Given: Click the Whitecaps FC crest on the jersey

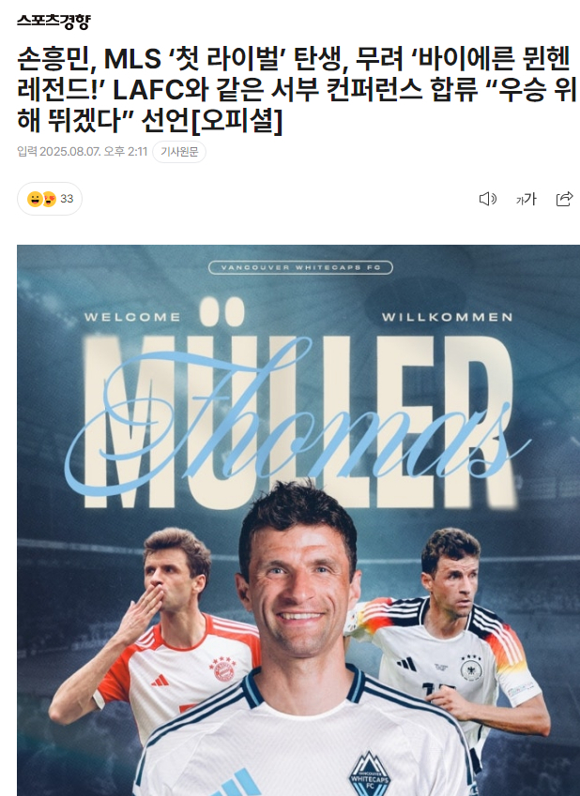Looking at the screenshot, I should 370,775.
